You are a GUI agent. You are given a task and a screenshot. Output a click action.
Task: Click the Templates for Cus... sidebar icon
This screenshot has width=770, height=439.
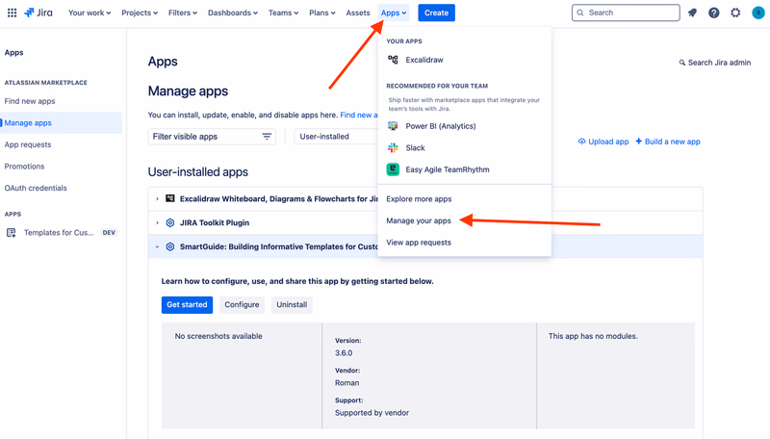[12, 233]
